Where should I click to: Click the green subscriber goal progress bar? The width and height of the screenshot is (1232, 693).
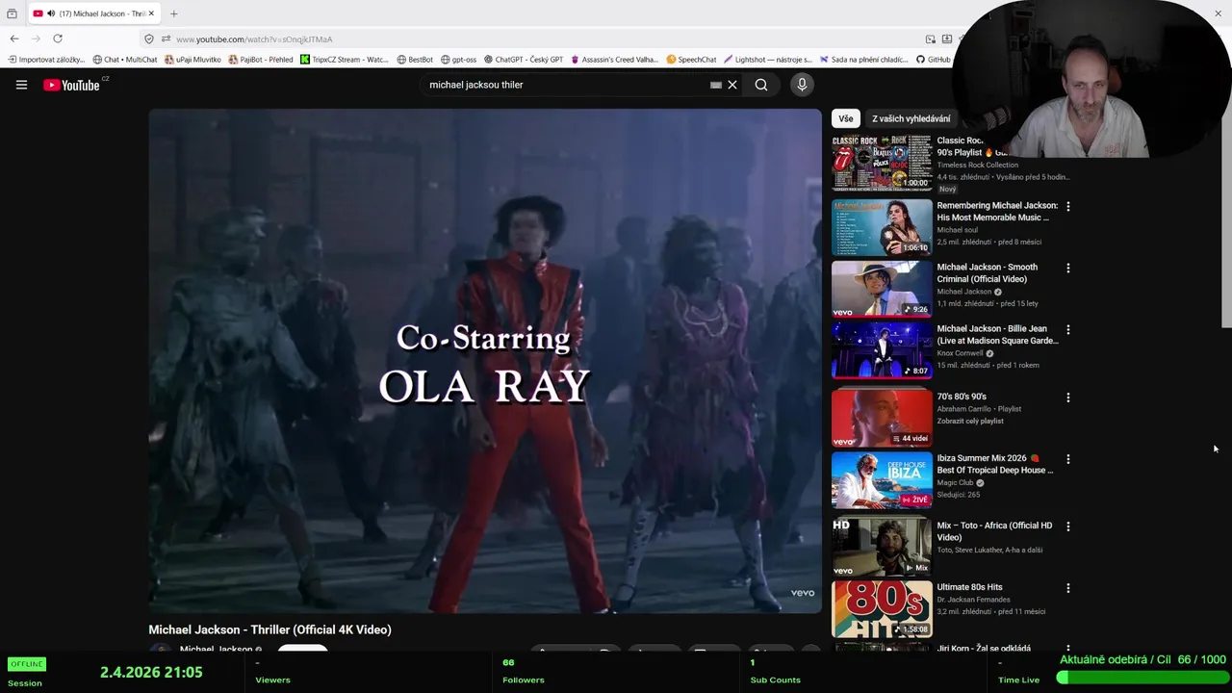(x=1142, y=678)
